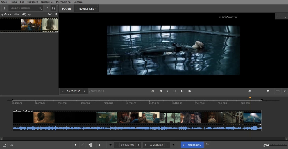The width and height of the screenshot is (288, 149).
Task: Select the video clip track on timeline
Action: tap(137, 118)
